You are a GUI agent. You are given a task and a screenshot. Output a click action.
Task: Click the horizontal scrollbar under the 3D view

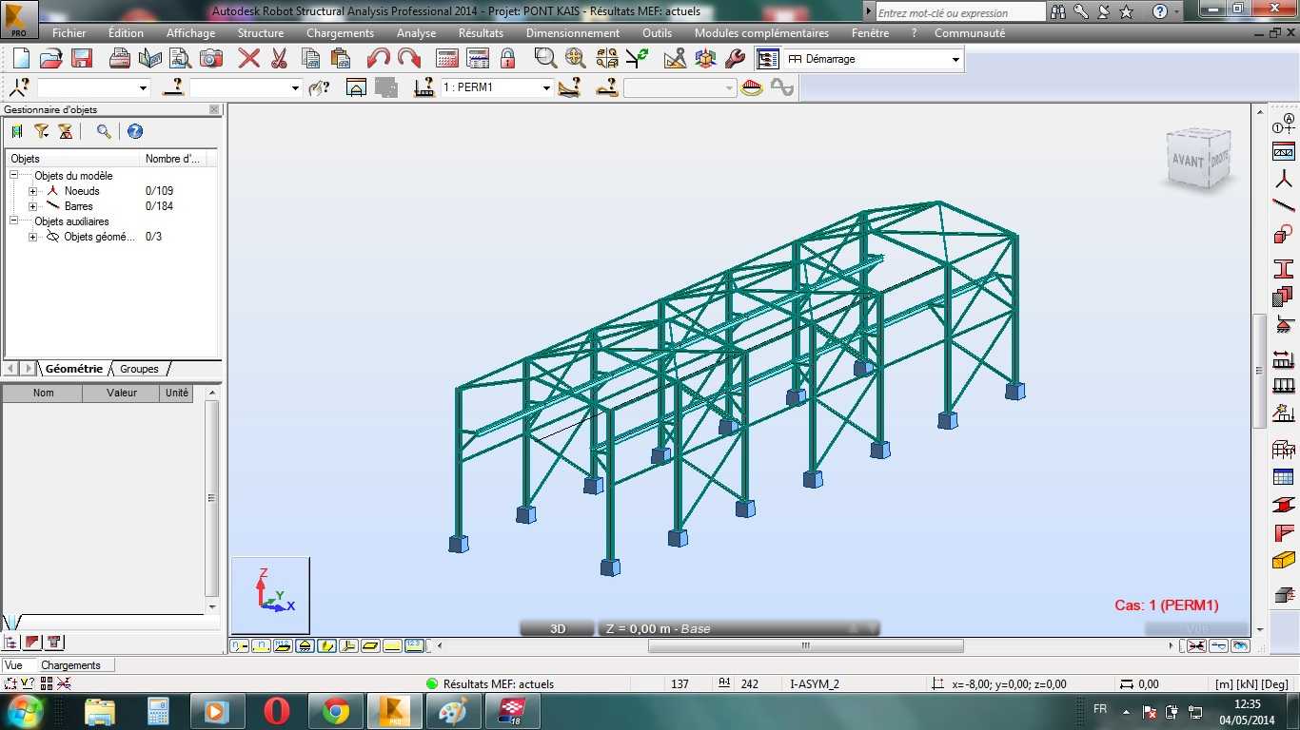tap(805, 645)
